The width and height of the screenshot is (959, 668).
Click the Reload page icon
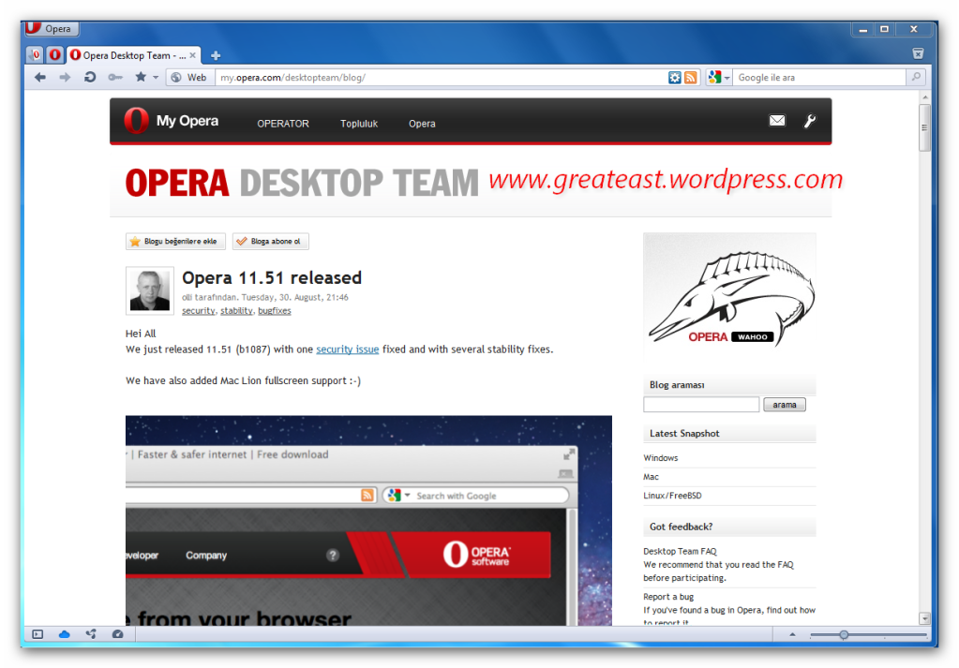click(90, 78)
